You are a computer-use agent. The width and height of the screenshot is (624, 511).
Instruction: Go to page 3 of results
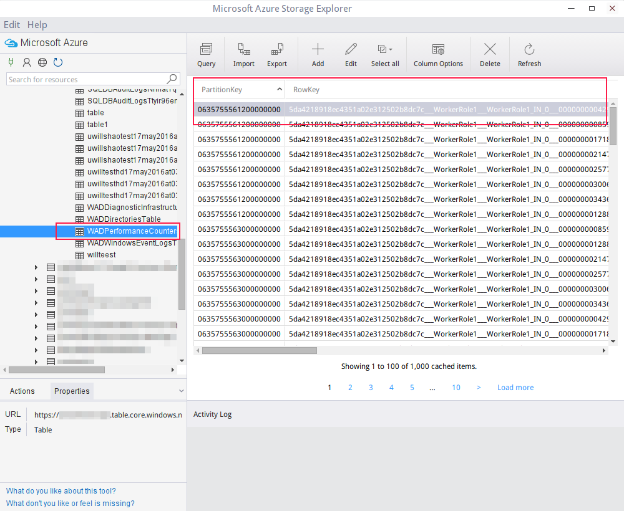[x=371, y=388]
